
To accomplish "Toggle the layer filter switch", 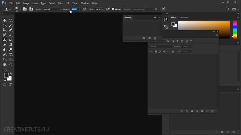I will click(x=191, y=41).
